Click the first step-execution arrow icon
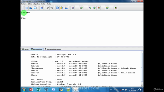Image resolution: width=164 pixels, height=92 pixels. [x=90, y=8]
